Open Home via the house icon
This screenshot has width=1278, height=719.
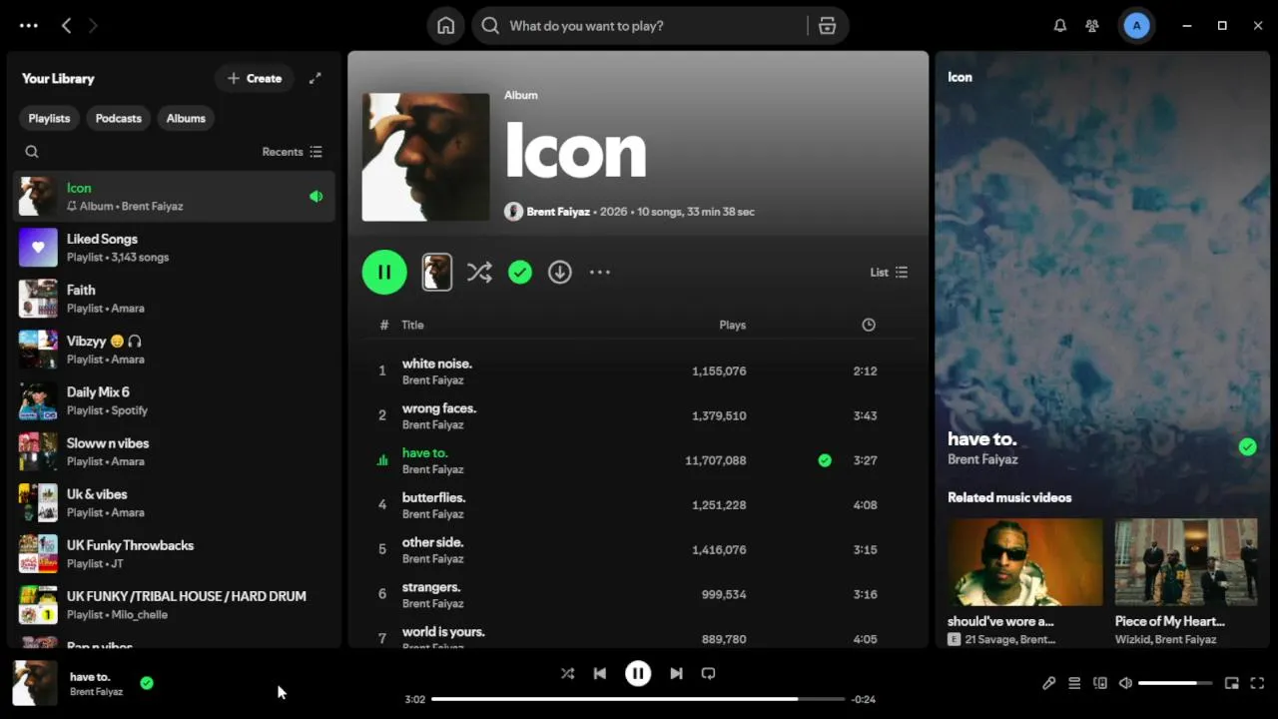(445, 26)
